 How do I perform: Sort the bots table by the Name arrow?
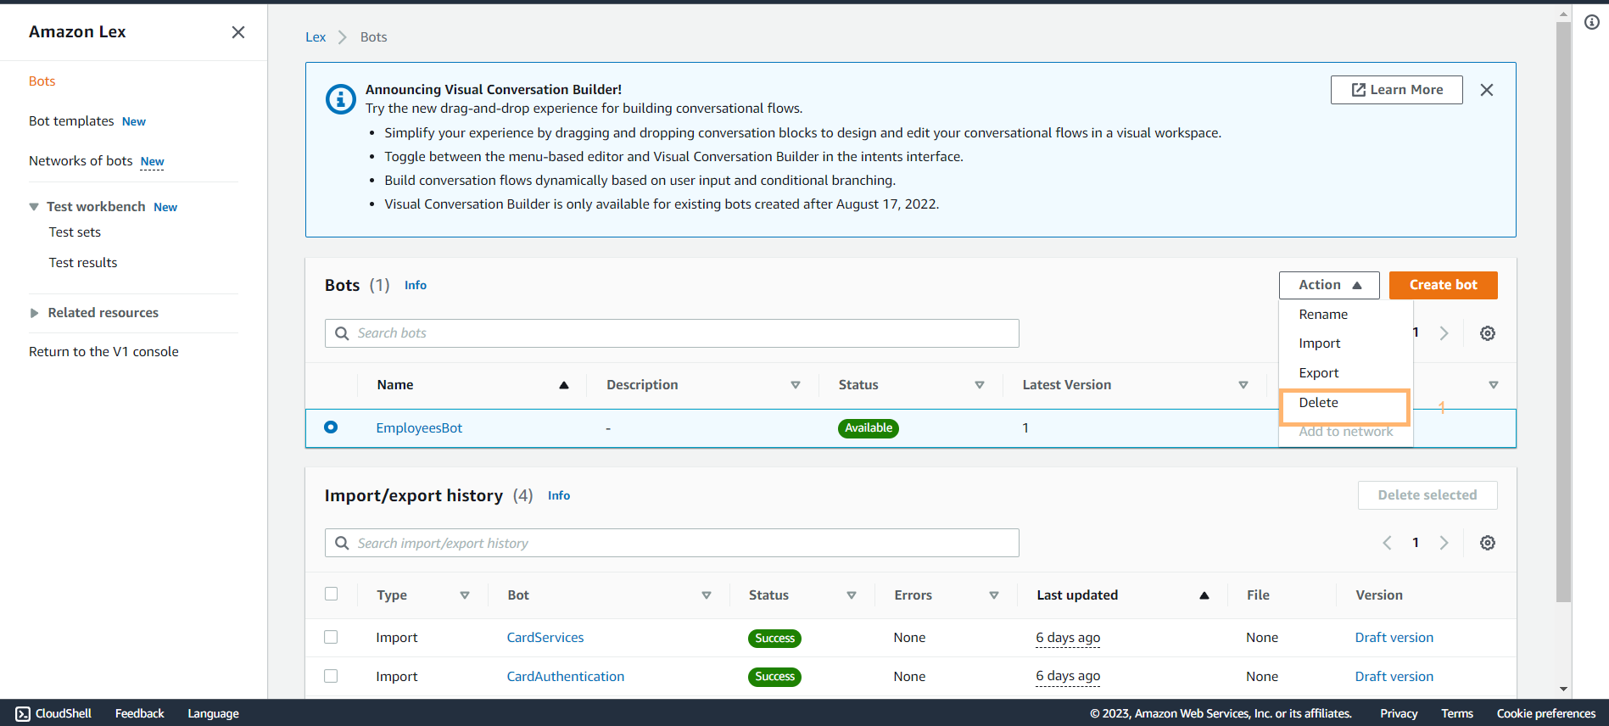[x=564, y=385]
